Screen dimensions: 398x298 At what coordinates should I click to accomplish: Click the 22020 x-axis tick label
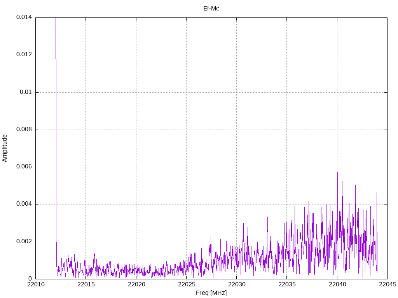pos(136,285)
